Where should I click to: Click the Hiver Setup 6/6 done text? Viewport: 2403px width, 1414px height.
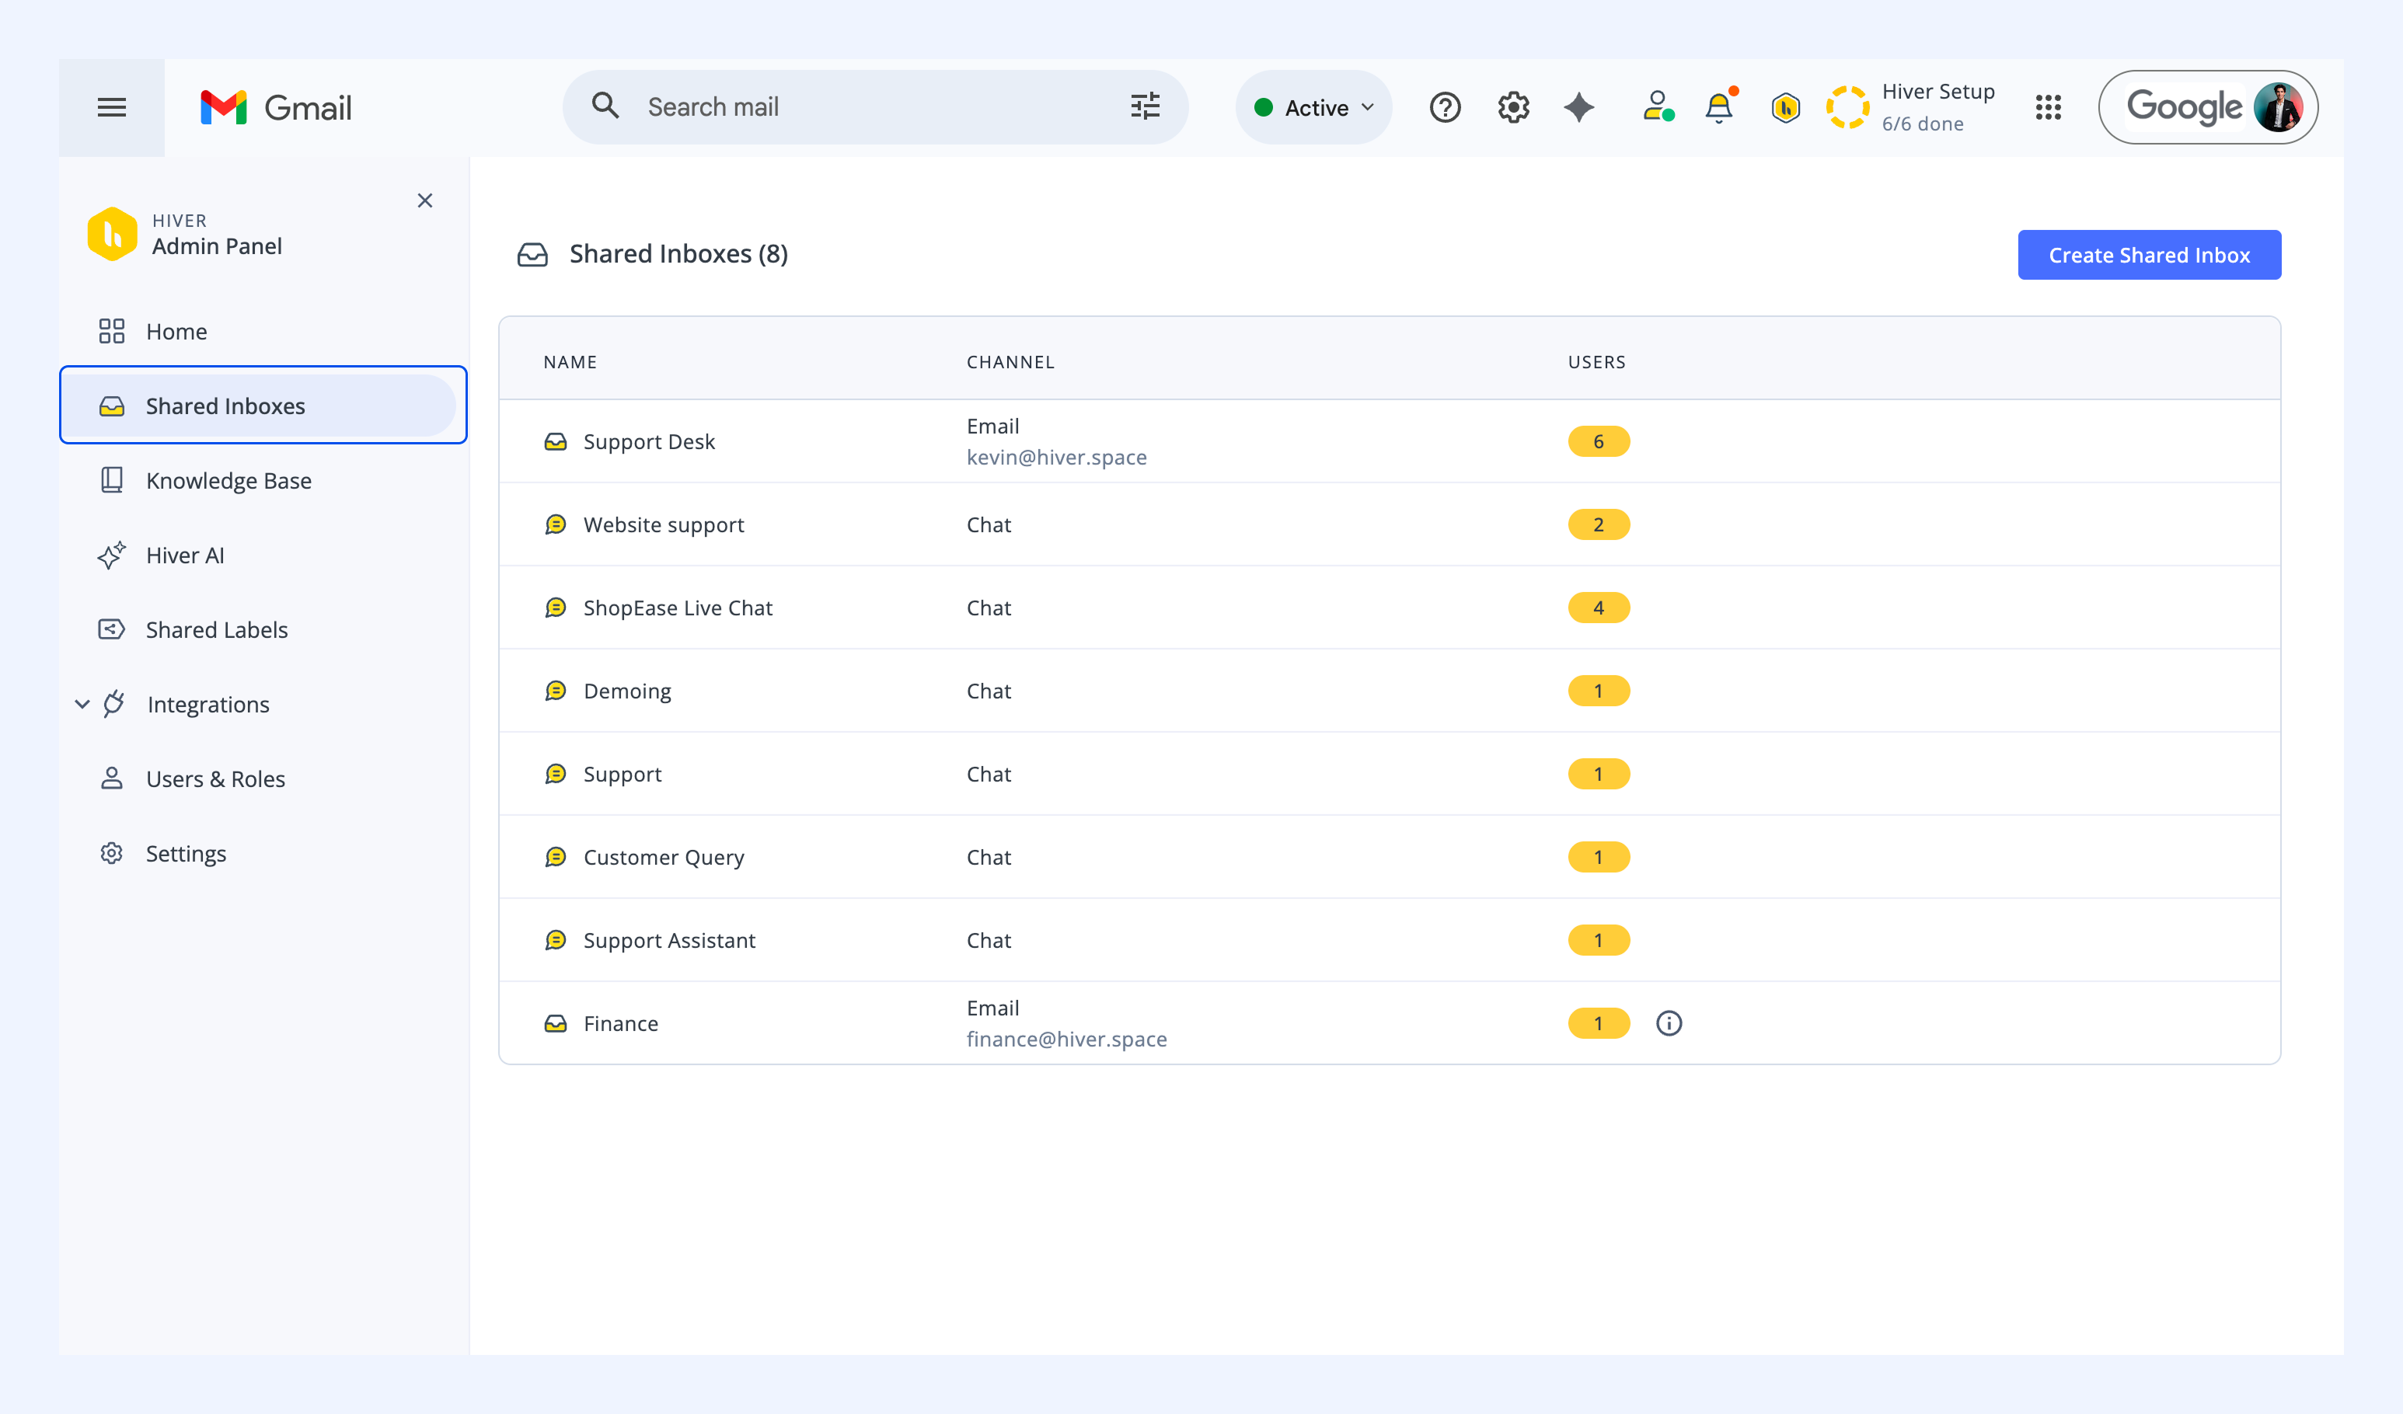click(1937, 106)
